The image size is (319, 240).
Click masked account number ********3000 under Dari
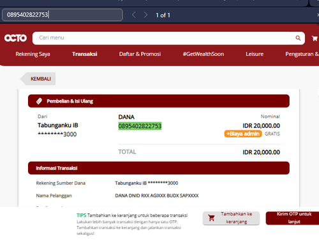point(57,134)
